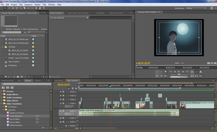This screenshot has width=217, height=132.
Task: Select the Slip tool
Action: click(28, 8)
